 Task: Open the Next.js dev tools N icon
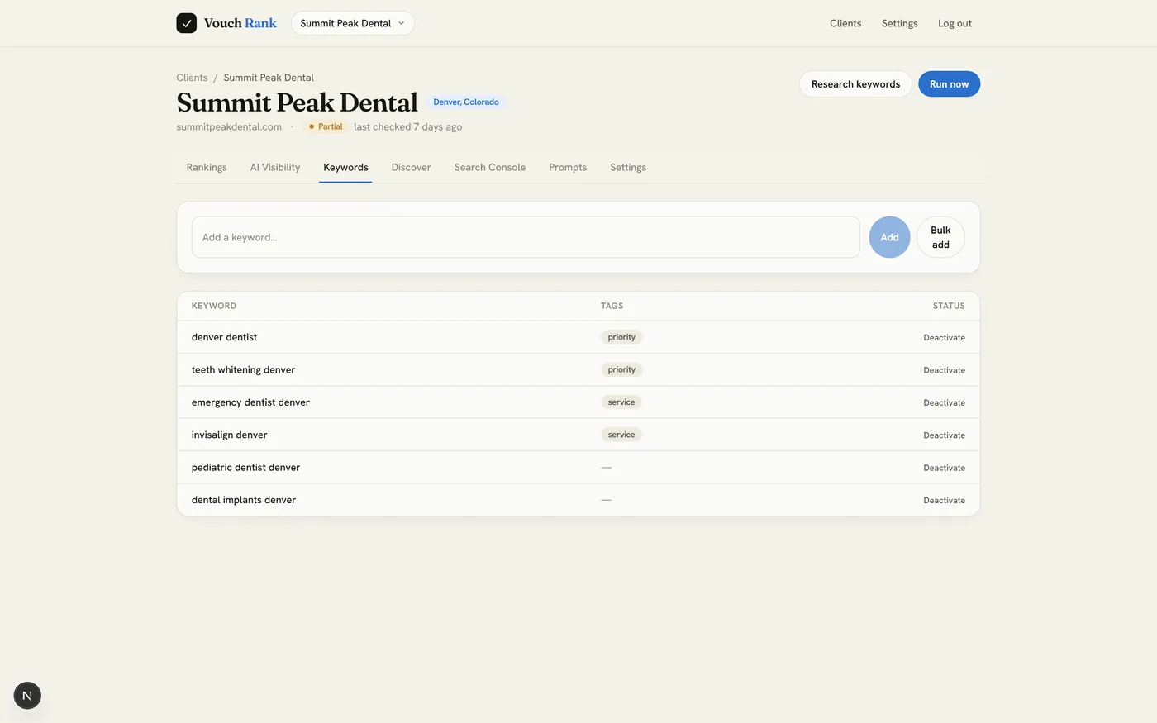[27, 696]
